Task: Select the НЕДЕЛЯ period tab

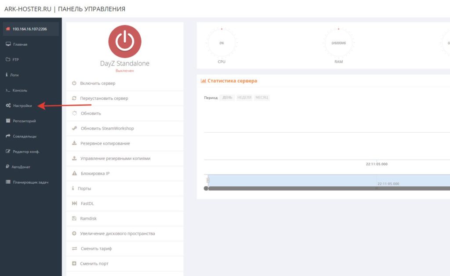Action: click(244, 98)
